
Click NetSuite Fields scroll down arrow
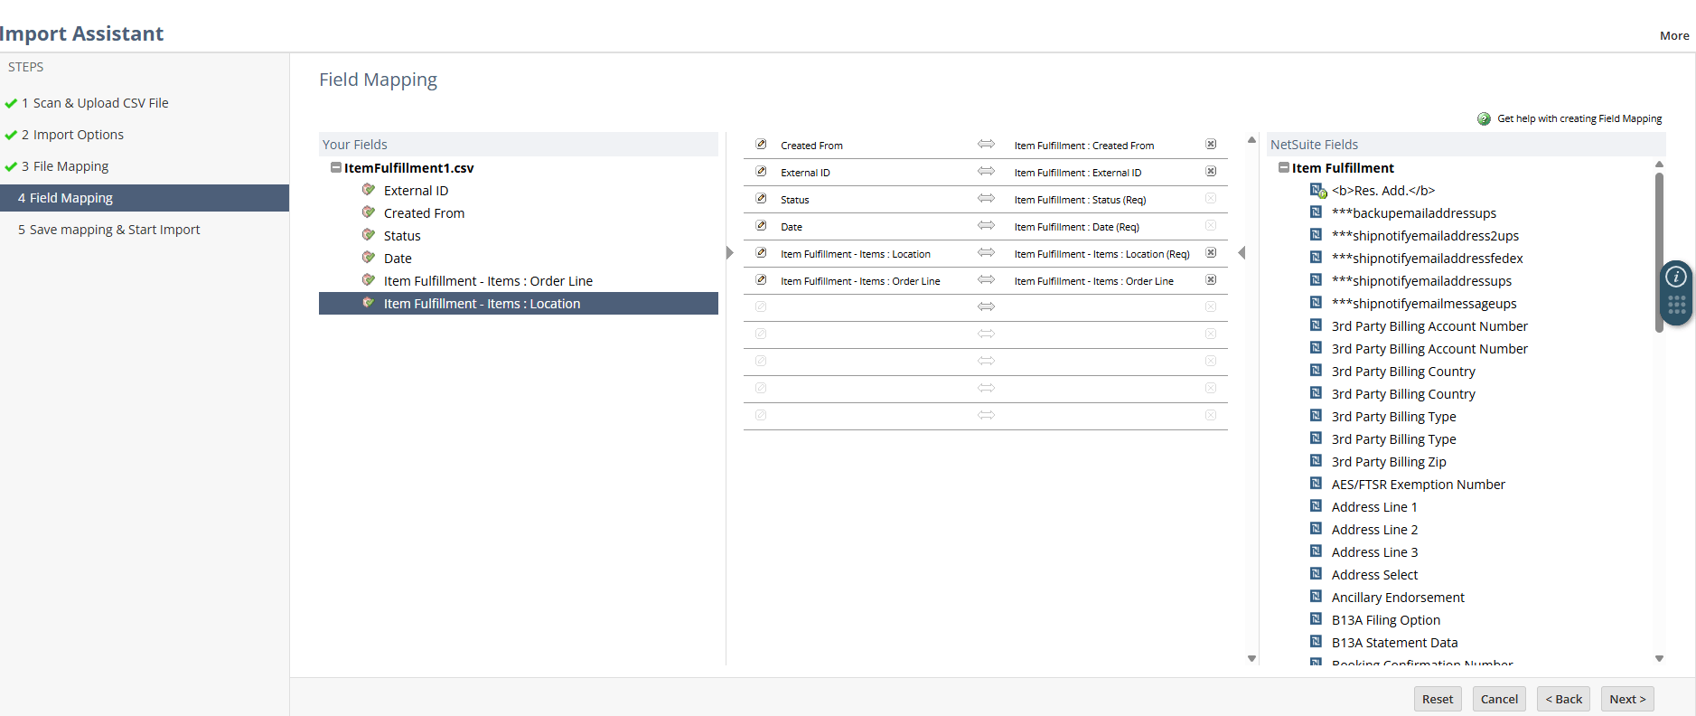(1659, 658)
